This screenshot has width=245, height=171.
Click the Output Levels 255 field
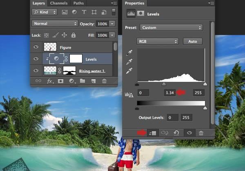[187, 117]
